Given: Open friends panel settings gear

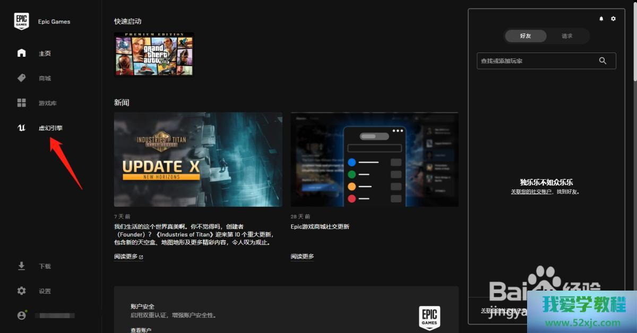Looking at the screenshot, I should [x=614, y=19].
